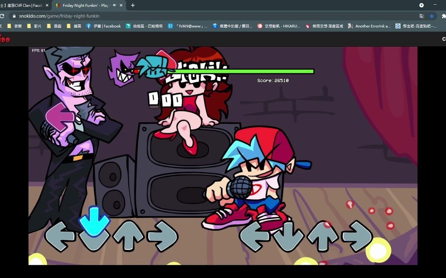Click the falling cyan down arrow note
The height and width of the screenshot is (278, 446).
(94, 221)
